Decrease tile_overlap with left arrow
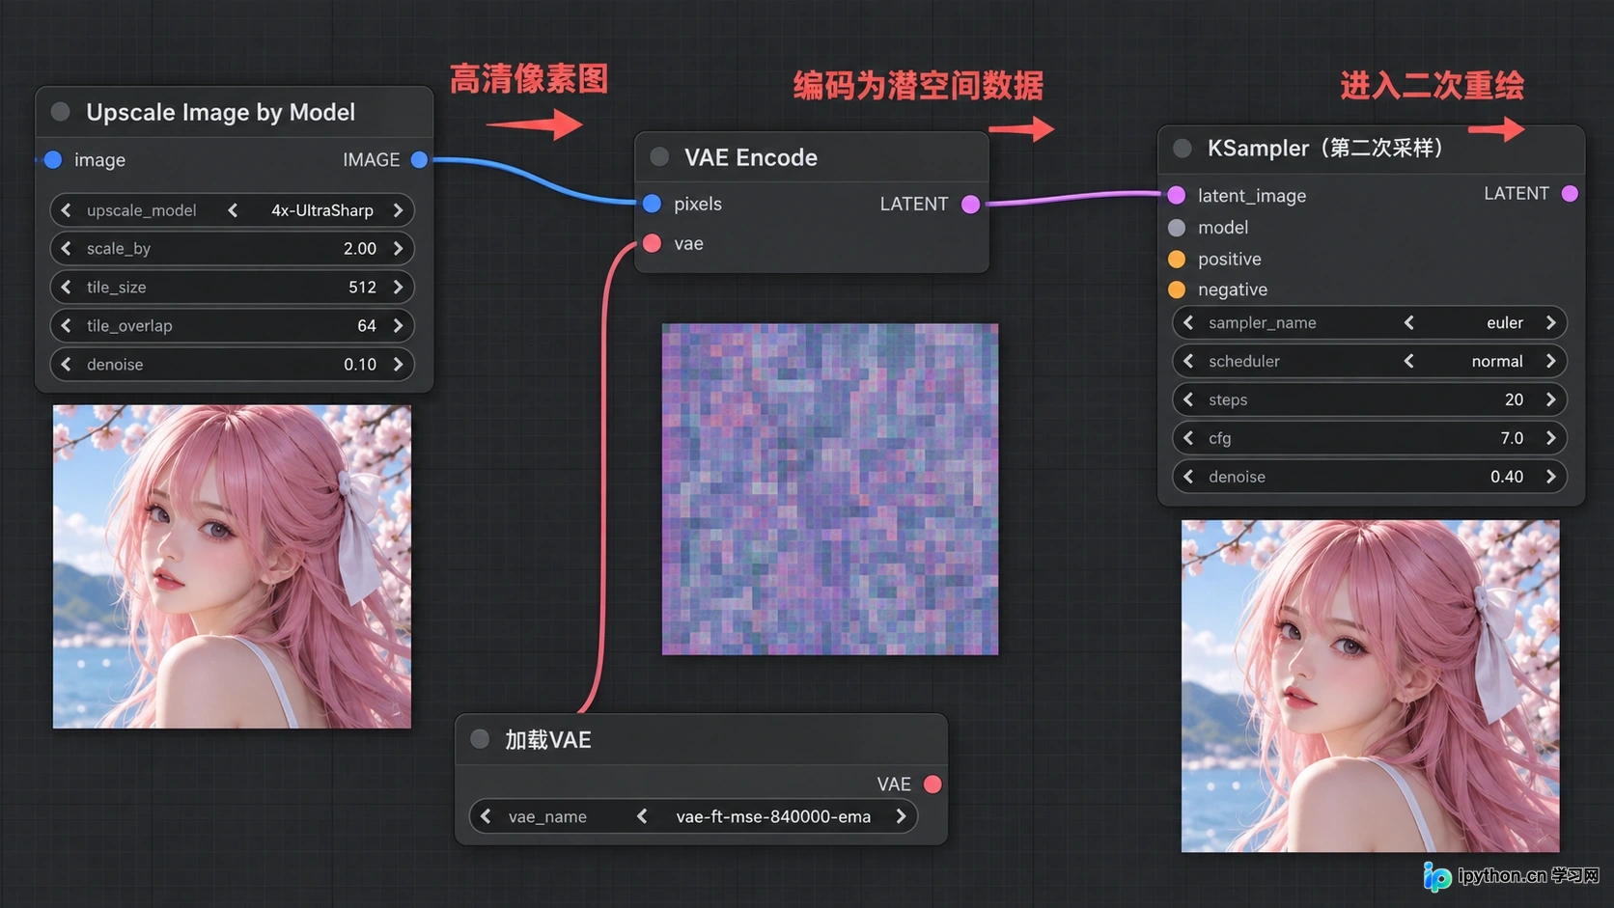Screen dimensions: 1614x908 click(66, 326)
